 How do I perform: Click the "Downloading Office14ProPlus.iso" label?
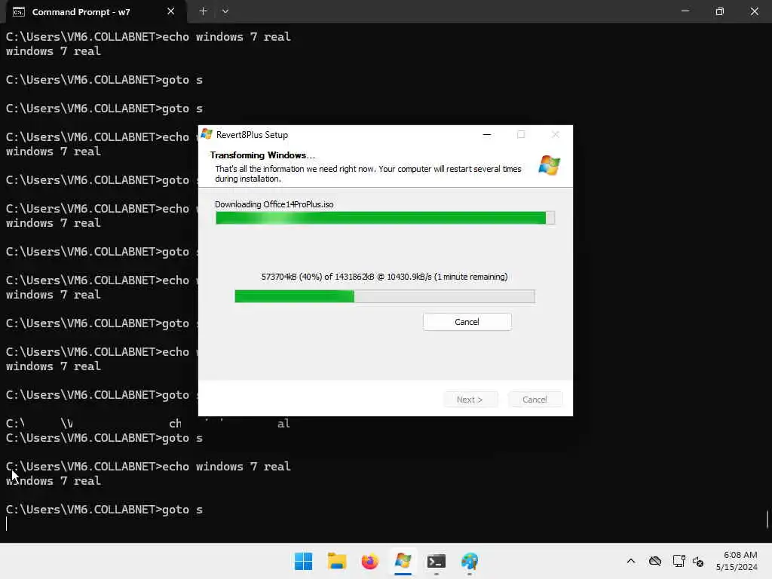(274, 204)
